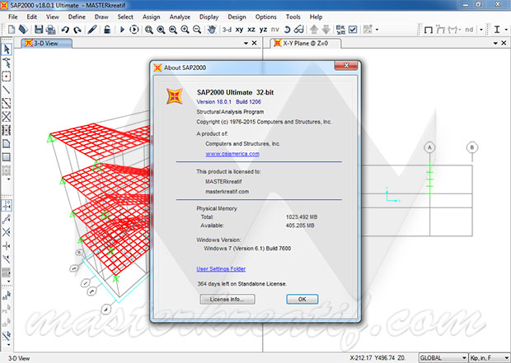Click the I-section frame properties icon
This screenshot has width=511, height=363.
[497, 30]
